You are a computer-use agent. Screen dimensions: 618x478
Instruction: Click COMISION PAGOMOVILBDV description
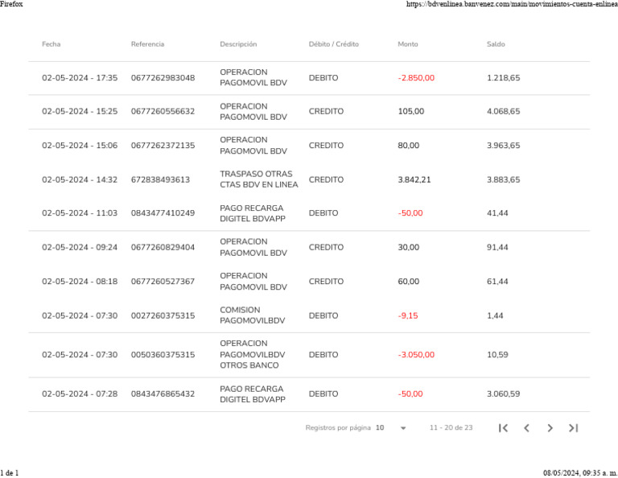pyautogui.click(x=252, y=315)
